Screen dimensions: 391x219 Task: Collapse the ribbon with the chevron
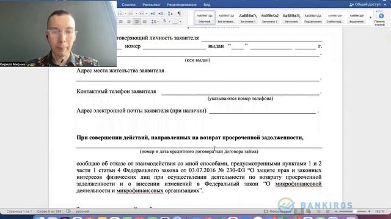coord(385,4)
